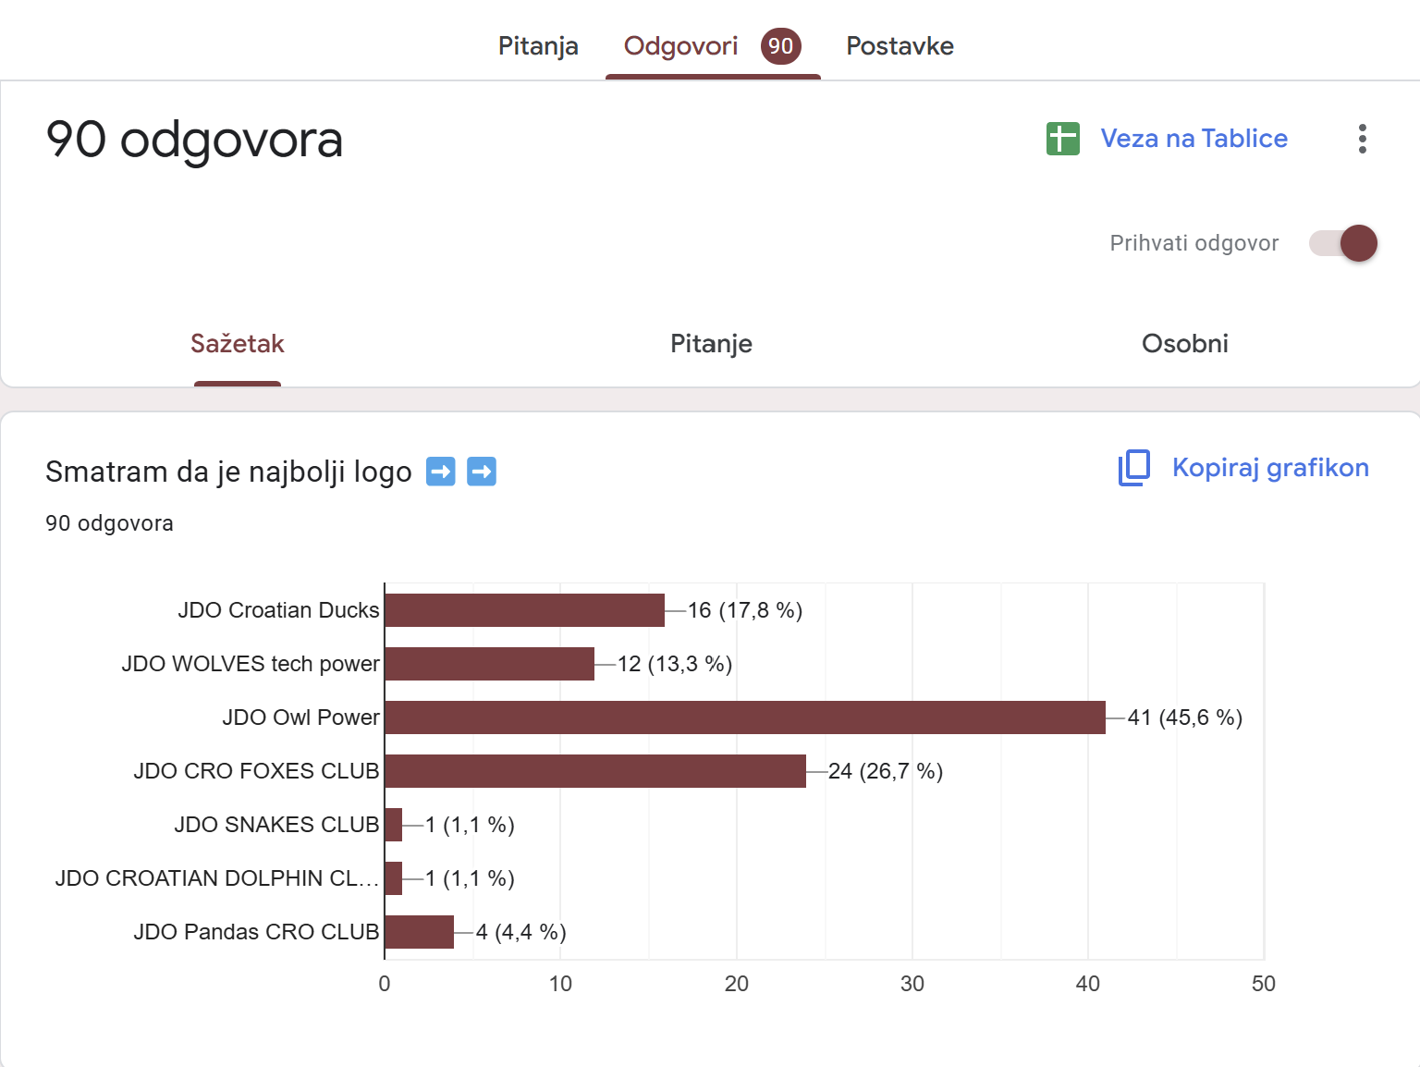1420x1067 pixels.
Task: Open the Postavke tab
Action: point(900,46)
